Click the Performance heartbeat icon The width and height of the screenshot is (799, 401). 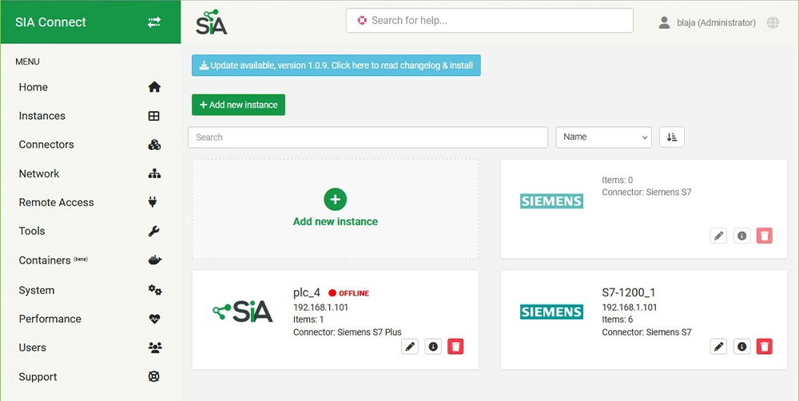pyautogui.click(x=154, y=319)
